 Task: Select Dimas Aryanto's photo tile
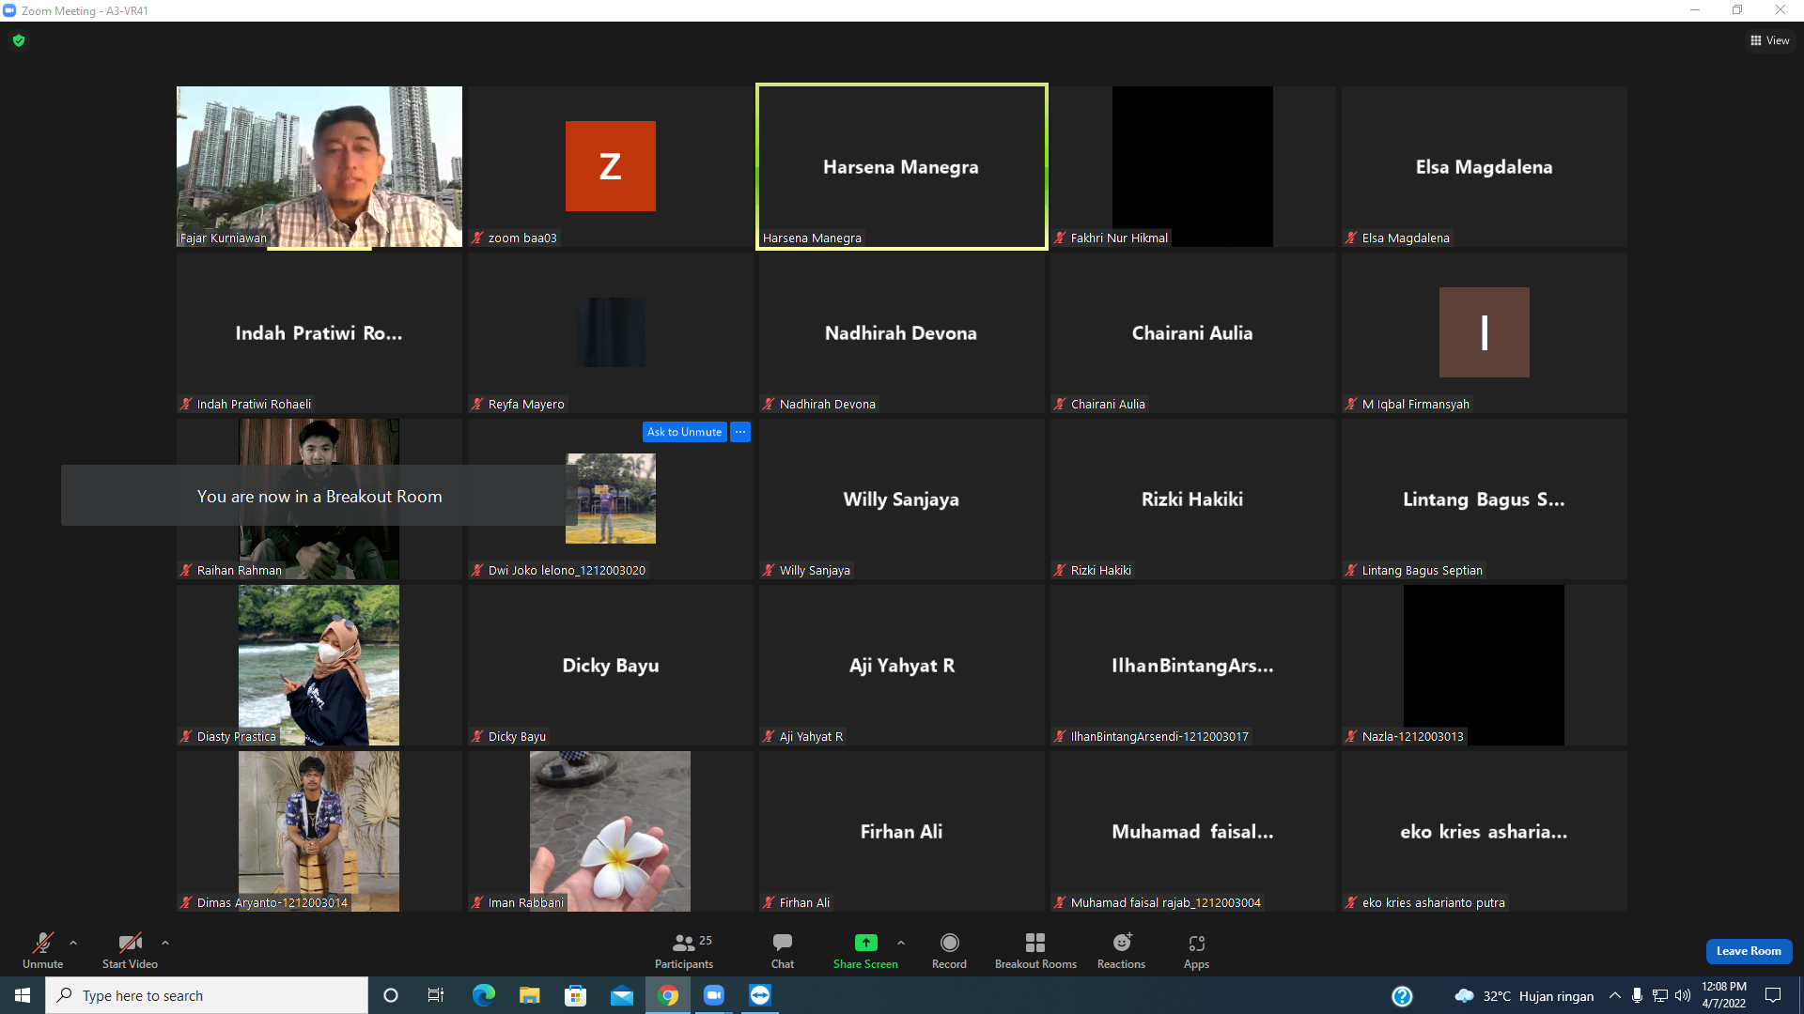[x=319, y=831]
